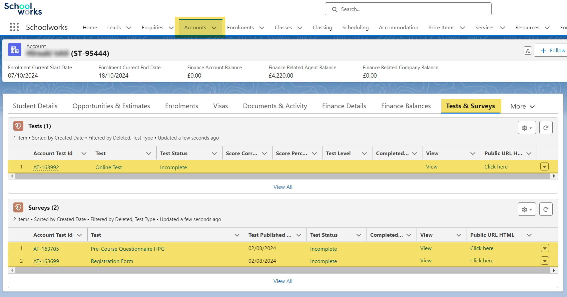Switch to the record Enrolments tab

181,106
